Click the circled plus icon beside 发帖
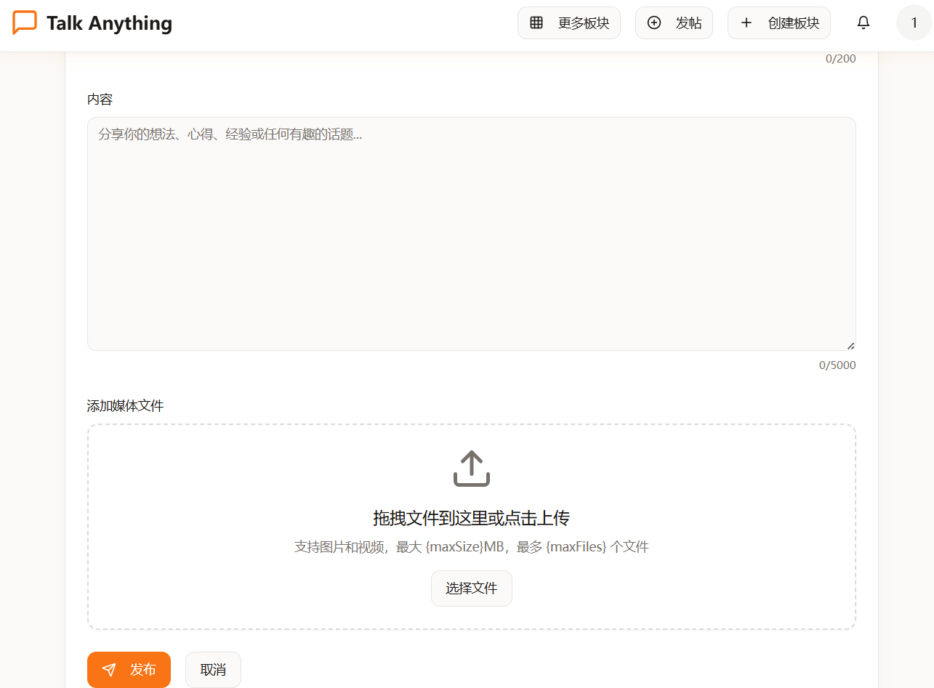Viewport: 934px width, 688px height. point(656,23)
